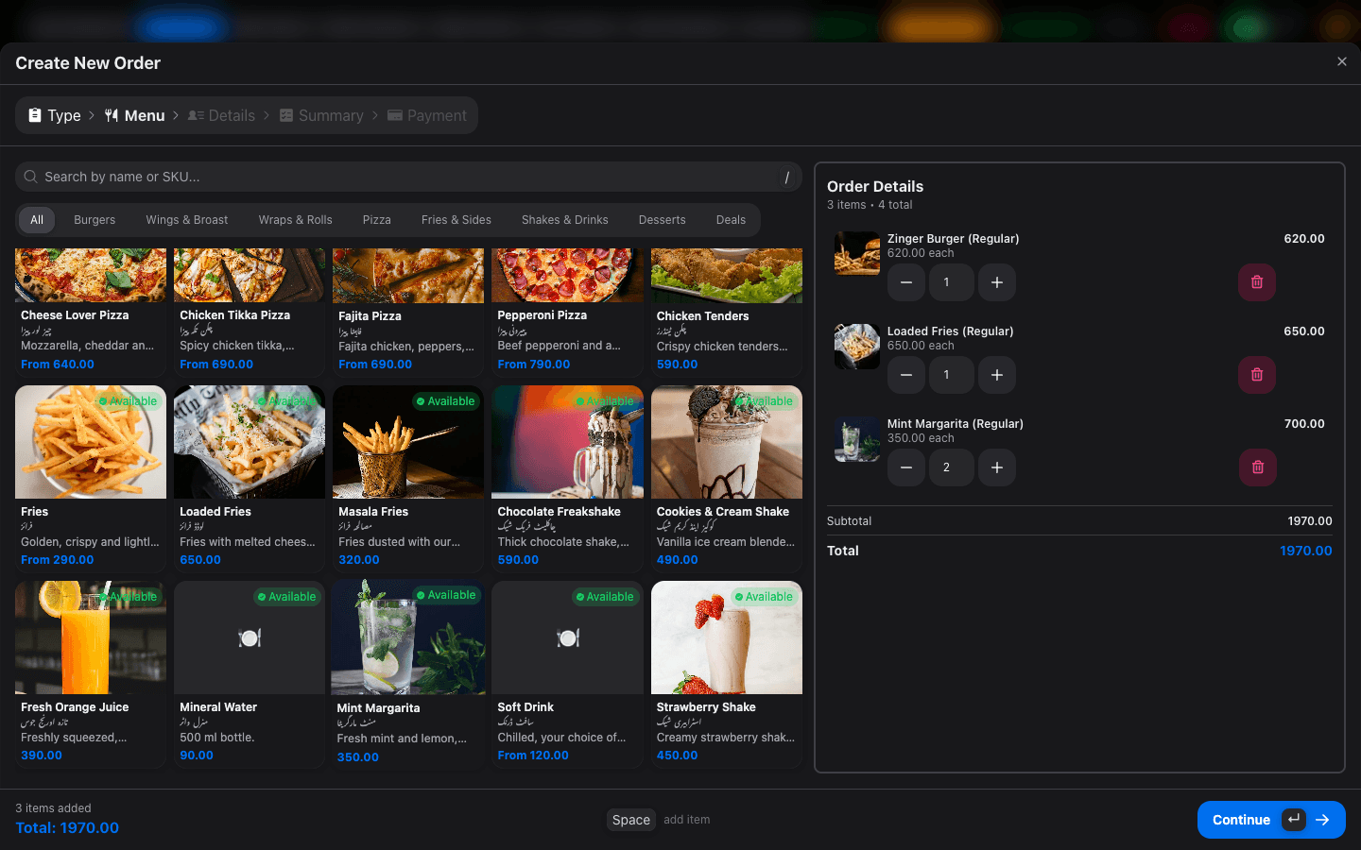
Task: Click the Subtotal 1970.00 value
Action: point(1310,521)
